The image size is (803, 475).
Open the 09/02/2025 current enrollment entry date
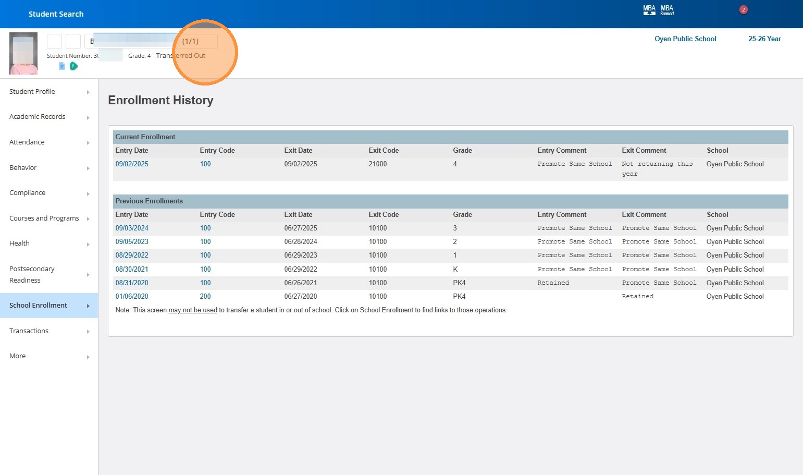132,164
